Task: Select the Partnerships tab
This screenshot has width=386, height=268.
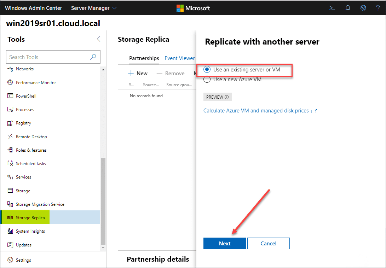Action: 144,58
